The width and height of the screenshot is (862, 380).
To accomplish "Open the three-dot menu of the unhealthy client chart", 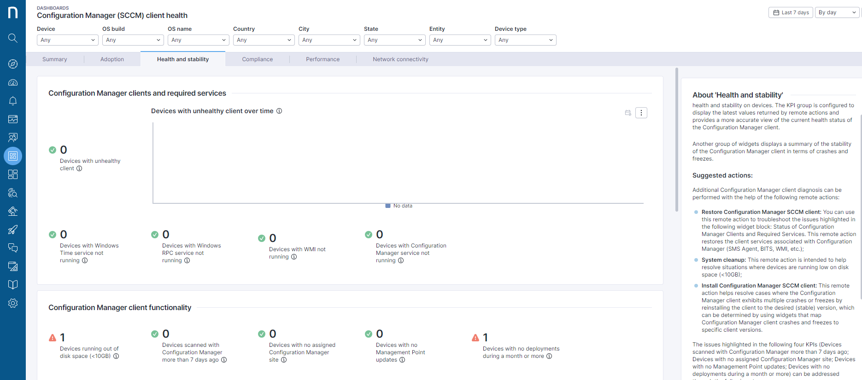I will pos(641,113).
